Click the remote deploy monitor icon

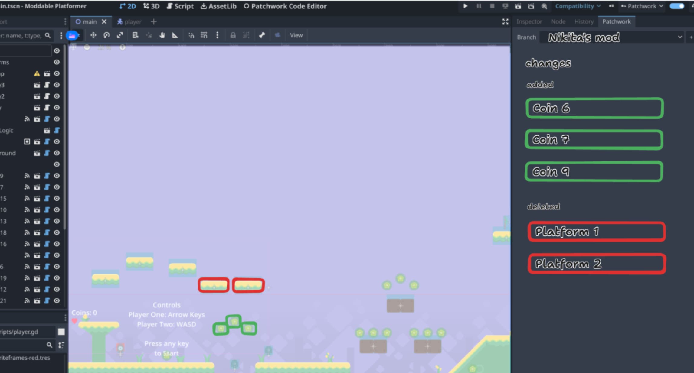point(505,6)
